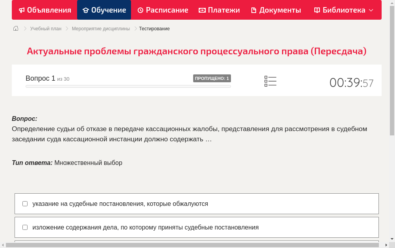Check the answer about указание на судебные постановления
The height and width of the screenshot is (248, 395).
click(25, 204)
